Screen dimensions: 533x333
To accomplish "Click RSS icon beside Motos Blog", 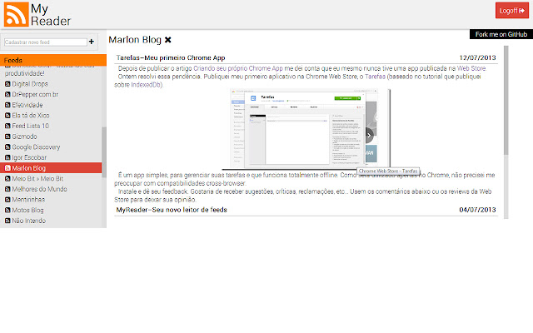I will pos(7,211).
